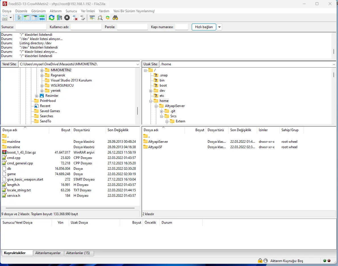Viewport: 338px width, 266px height.
Task: Click the Recent folder icon in local tree
Action: click(36, 106)
